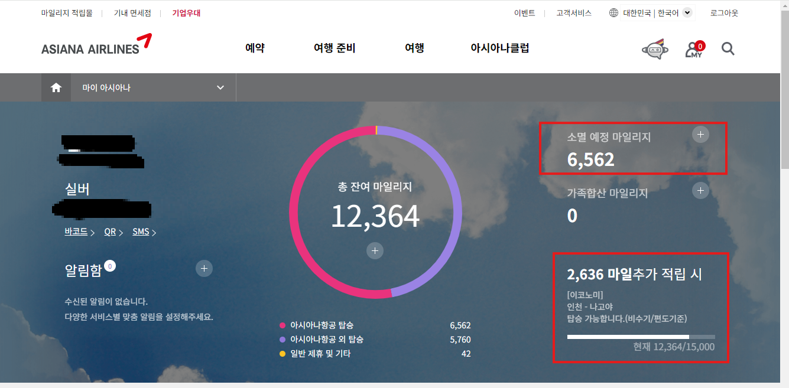Open the chatbot robot icon

(x=655, y=49)
